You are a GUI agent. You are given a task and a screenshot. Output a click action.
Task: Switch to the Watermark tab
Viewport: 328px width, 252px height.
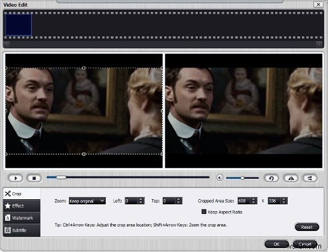[22, 218]
